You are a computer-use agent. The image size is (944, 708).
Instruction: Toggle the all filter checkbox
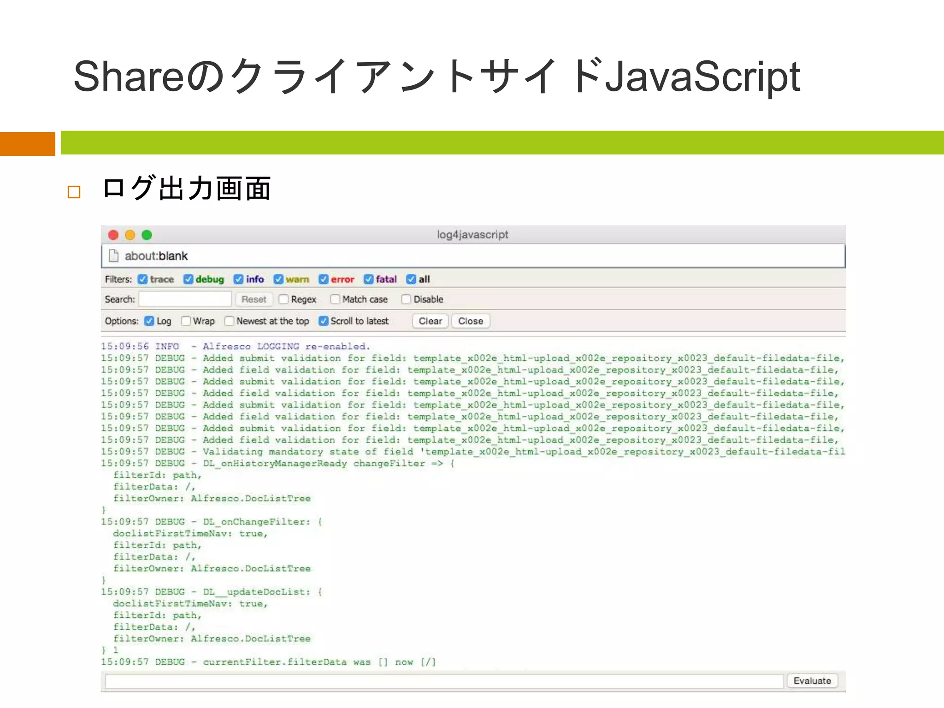tap(411, 279)
